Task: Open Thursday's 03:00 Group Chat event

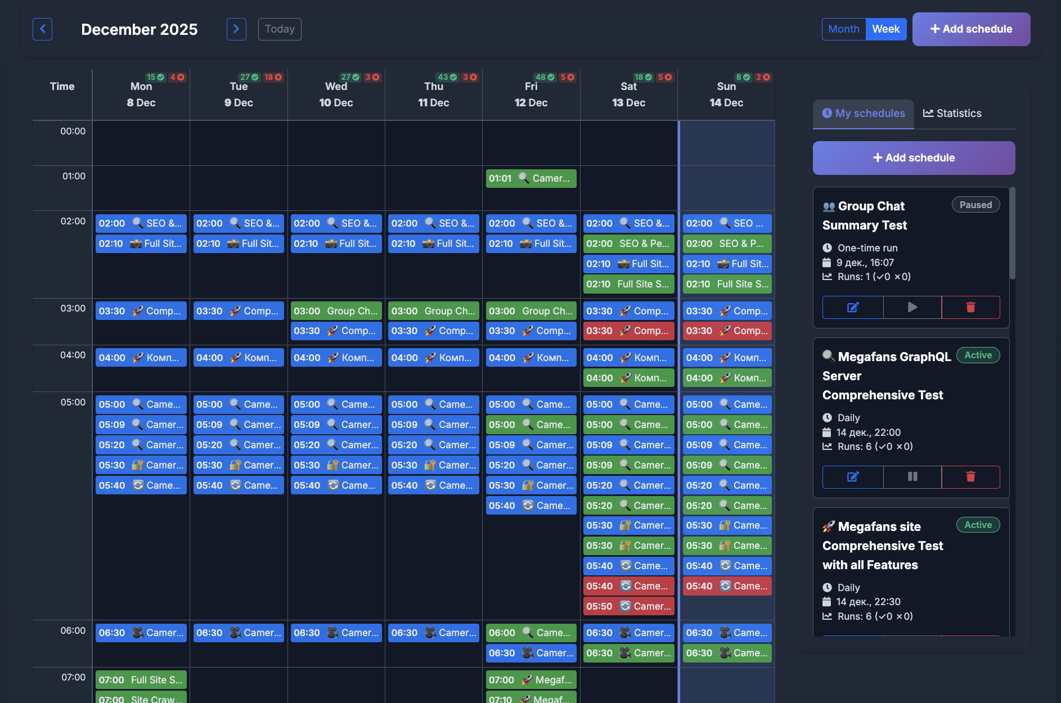Action: 433,310
